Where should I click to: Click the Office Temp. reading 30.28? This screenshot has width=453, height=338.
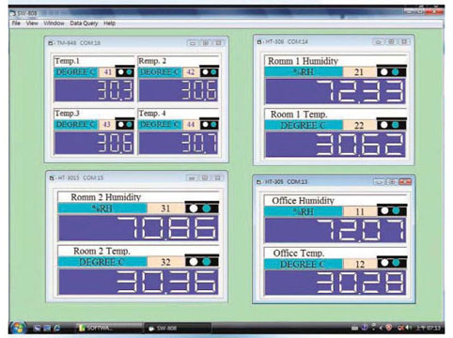(336, 283)
